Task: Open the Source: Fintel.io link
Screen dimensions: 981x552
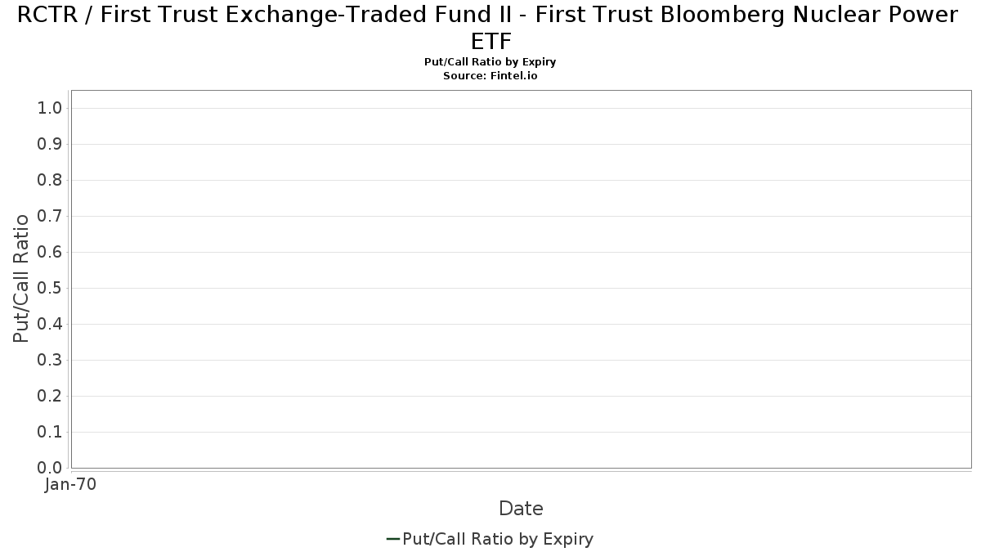Action: tap(490, 75)
